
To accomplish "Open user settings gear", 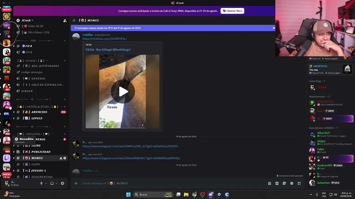I will 62,183.
